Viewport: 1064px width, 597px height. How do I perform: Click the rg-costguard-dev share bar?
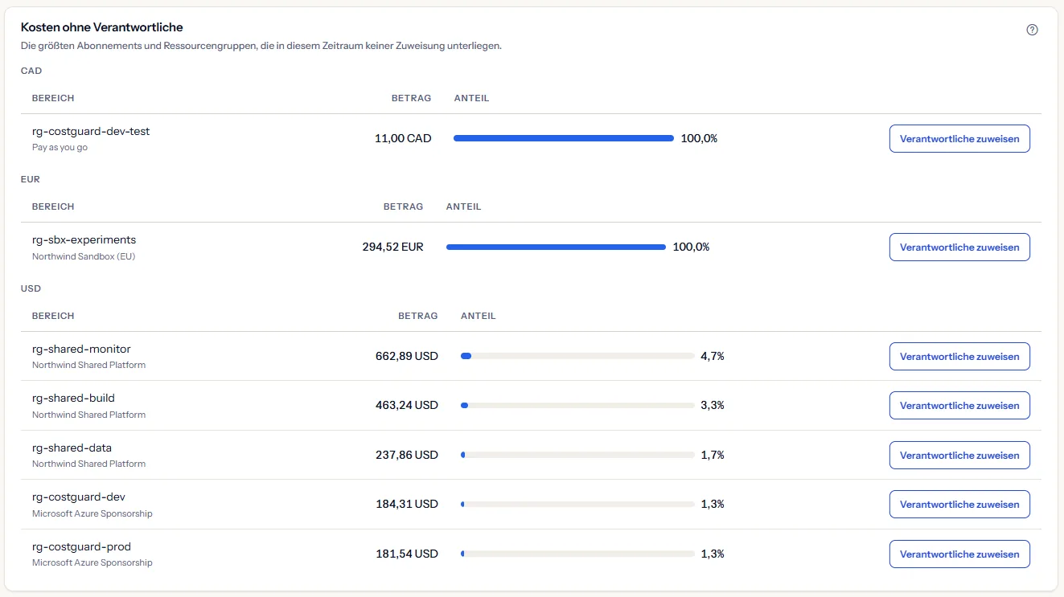tap(577, 504)
